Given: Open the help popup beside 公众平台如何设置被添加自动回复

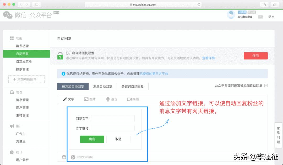Looking at the screenshot, I should click(266, 86).
